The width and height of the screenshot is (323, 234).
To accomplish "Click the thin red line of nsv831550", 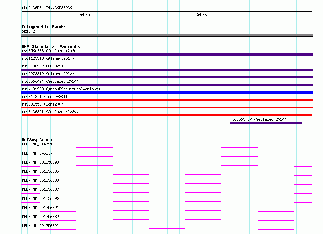I will pyautogui.click(x=167, y=107).
